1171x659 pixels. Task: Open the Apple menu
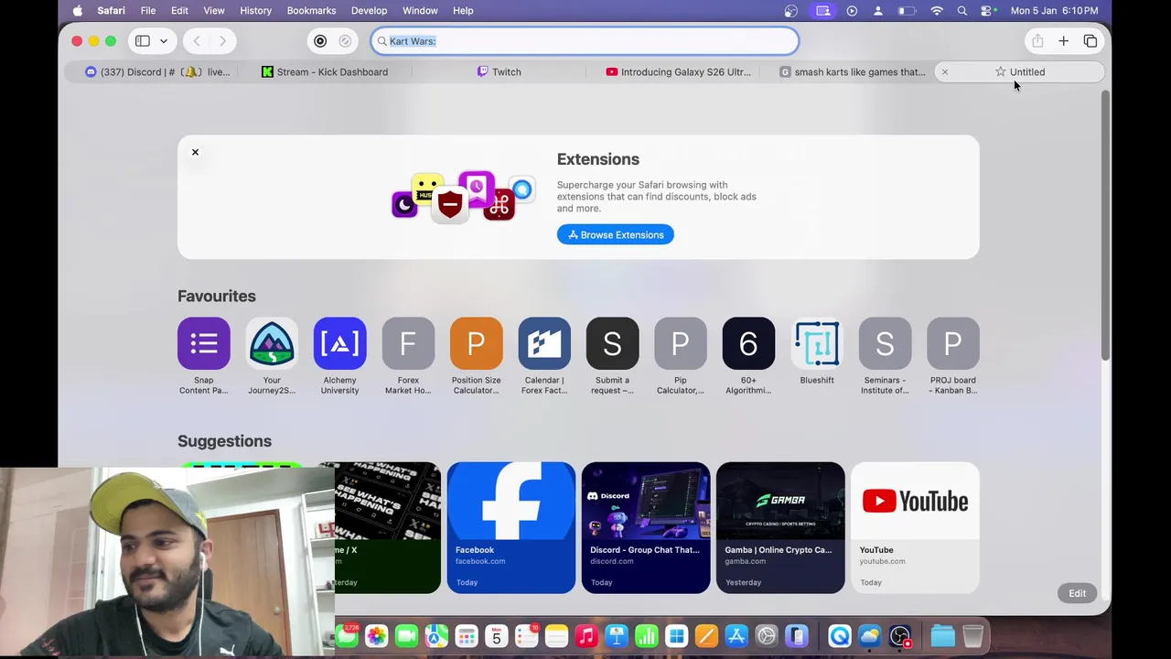(x=77, y=10)
